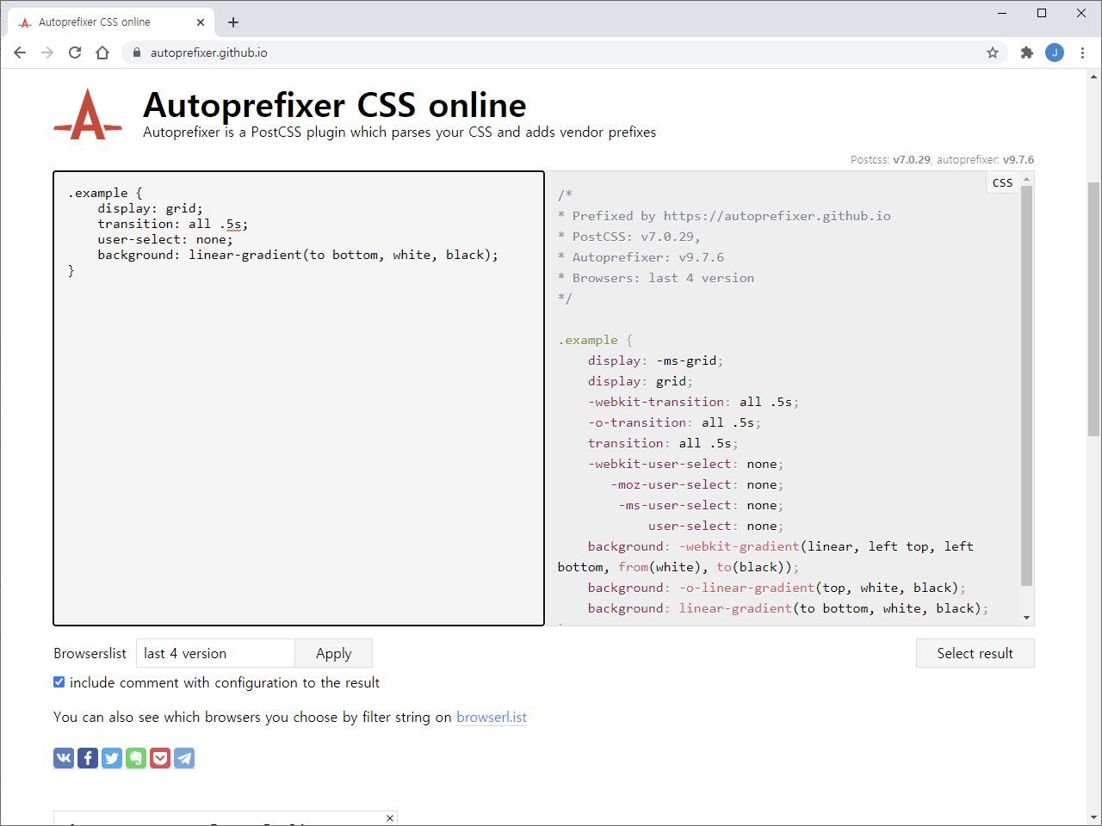Click the input linear-gradient background line
Image resolution: width=1102 pixels, height=826 pixels.
coord(298,255)
